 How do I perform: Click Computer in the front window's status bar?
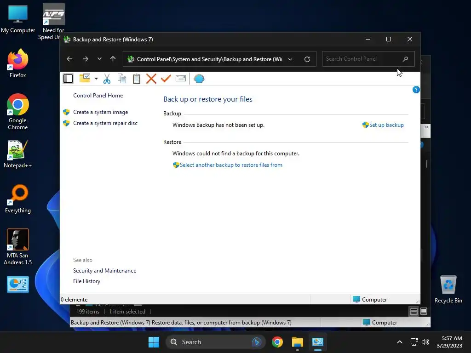(370, 300)
